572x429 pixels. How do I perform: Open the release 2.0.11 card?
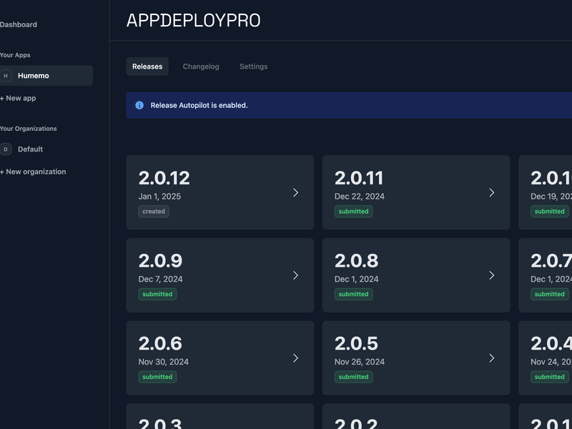(x=415, y=192)
